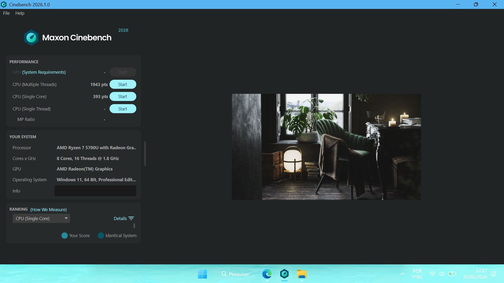The height and width of the screenshot is (283, 504).
Task: Open Windows Start menu icon
Action: coord(202,274)
